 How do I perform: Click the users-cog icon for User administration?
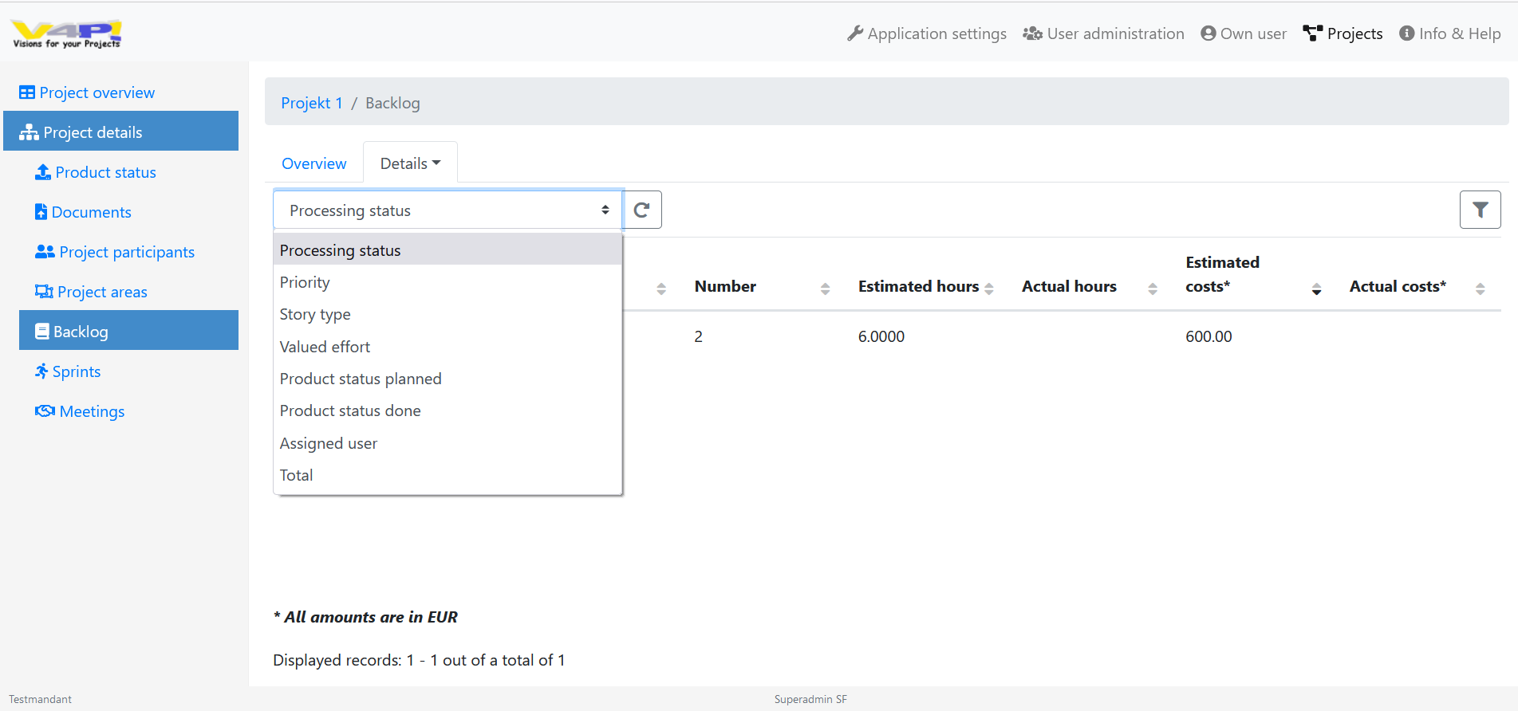[1033, 33]
